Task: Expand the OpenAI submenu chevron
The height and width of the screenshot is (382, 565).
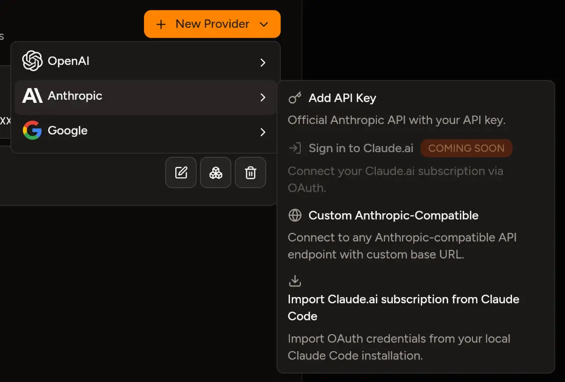Action: (x=263, y=62)
